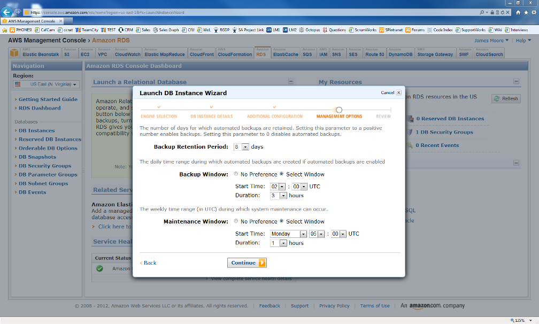Switch to the CloudSearch service tab

(x=489, y=53)
